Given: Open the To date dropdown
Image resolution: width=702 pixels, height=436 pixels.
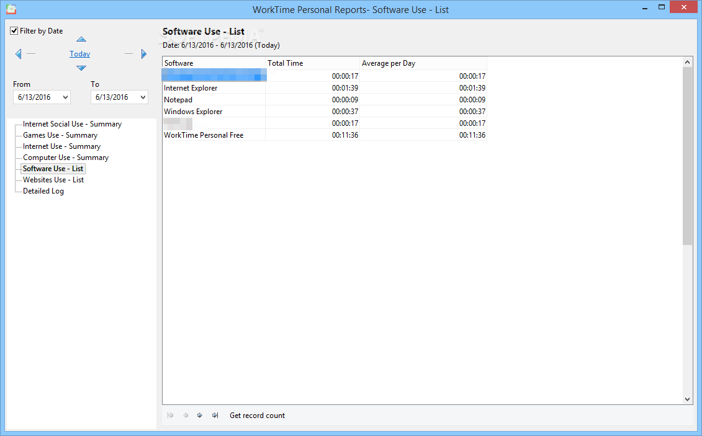Looking at the screenshot, I should tap(143, 97).
